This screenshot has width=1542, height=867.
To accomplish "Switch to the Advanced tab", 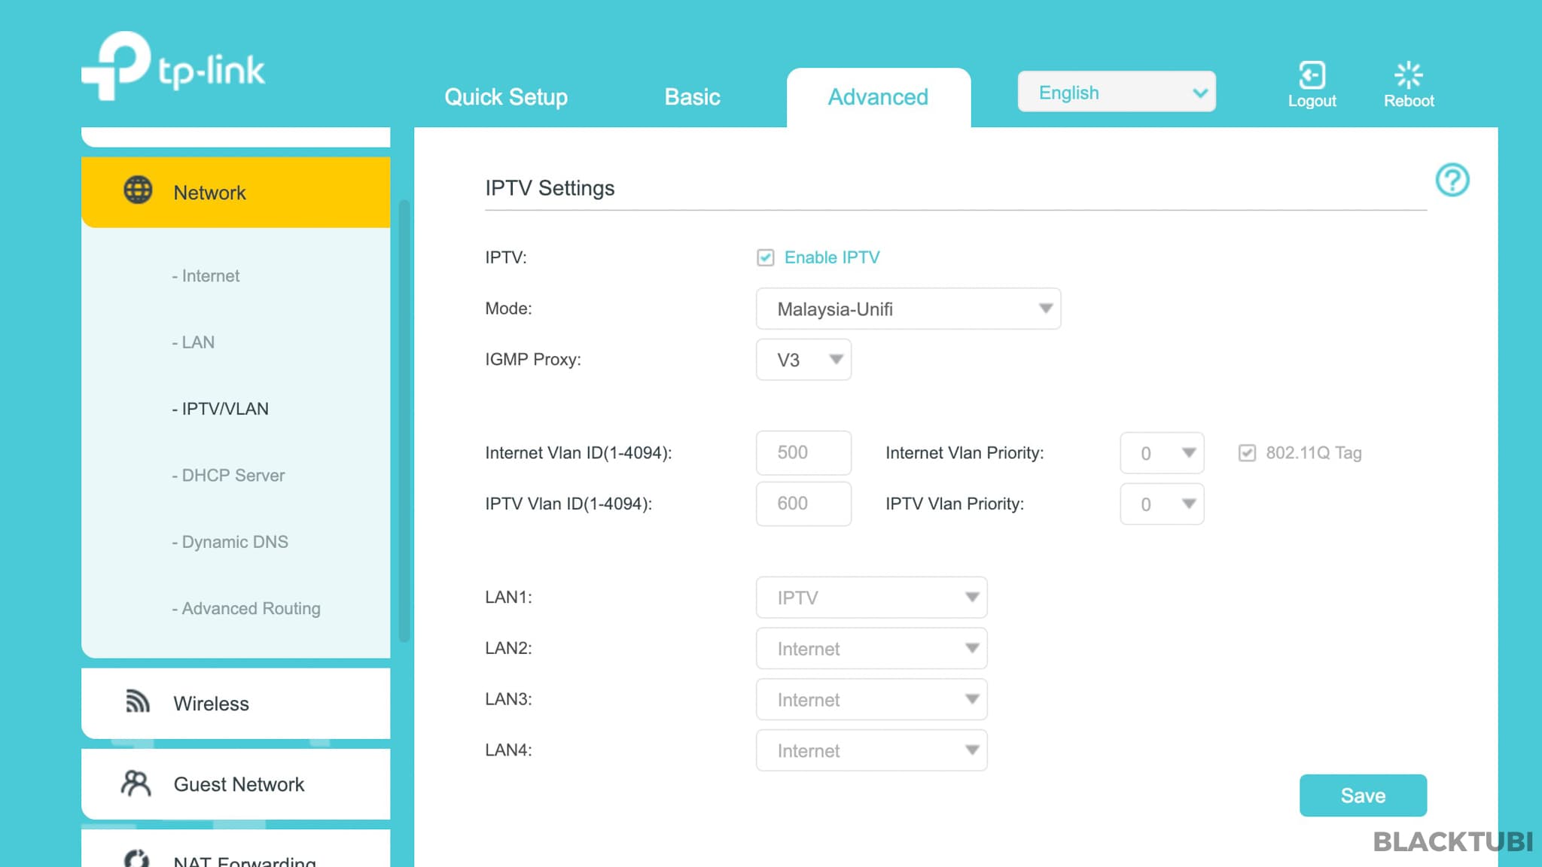I will pyautogui.click(x=877, y=96).
